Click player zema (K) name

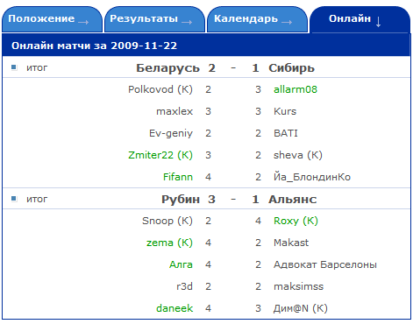[x=169, y=243]
